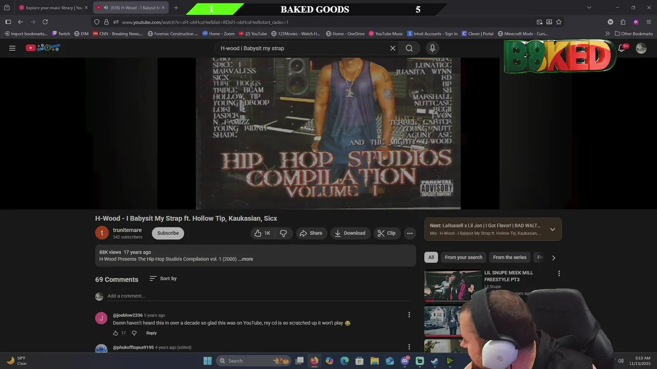Focus the Add a comment field
The image size is (657, 369).
pos(259,296)
